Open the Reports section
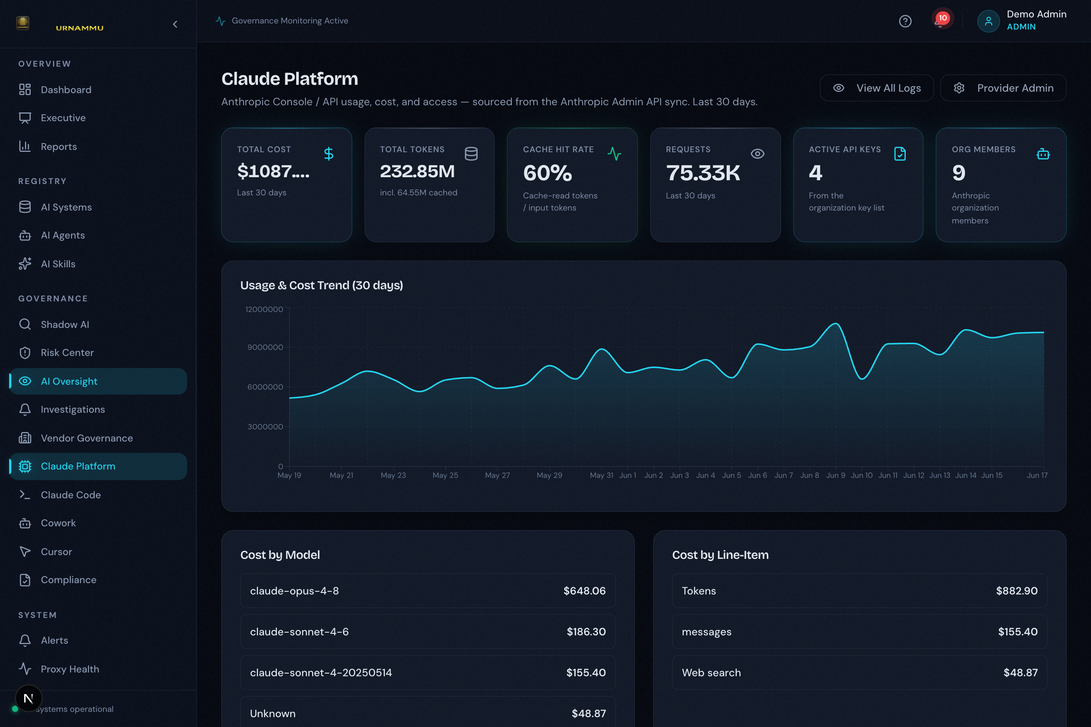The image size is (1091, 727). pyautogui.click(x=98, y=147)
